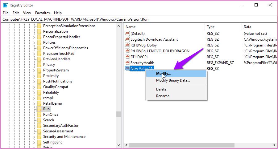Expand the Security and Maintenance key
The height and width of the screenshot is (149, 278).
pyautogui.click(x=34, y=137)
